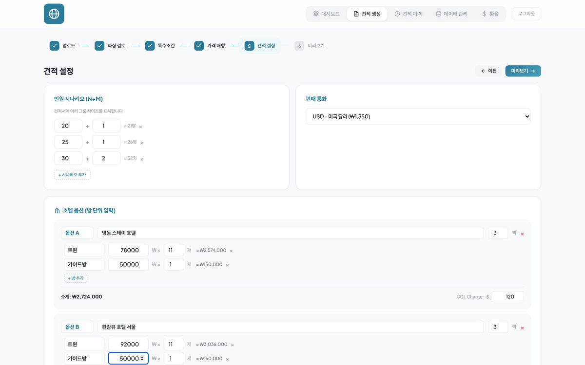Edit 옵션 A 가이드방 room type field
585x365 pixels.
(x=84, y=264)
